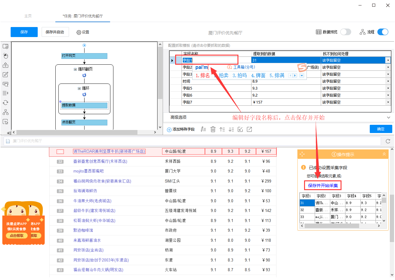Click the blue 保存 button

click(24, 32)
